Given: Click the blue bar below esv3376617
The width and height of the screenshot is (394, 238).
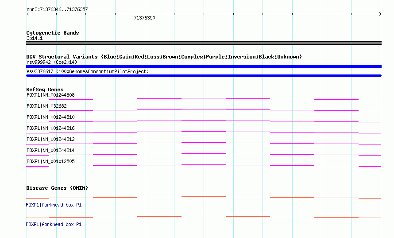Looking at the screenshot, I should [204, 76].
